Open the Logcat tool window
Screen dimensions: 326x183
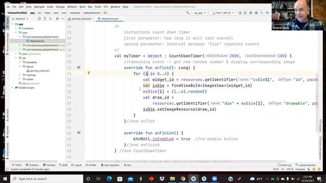(x=76, y=165)
